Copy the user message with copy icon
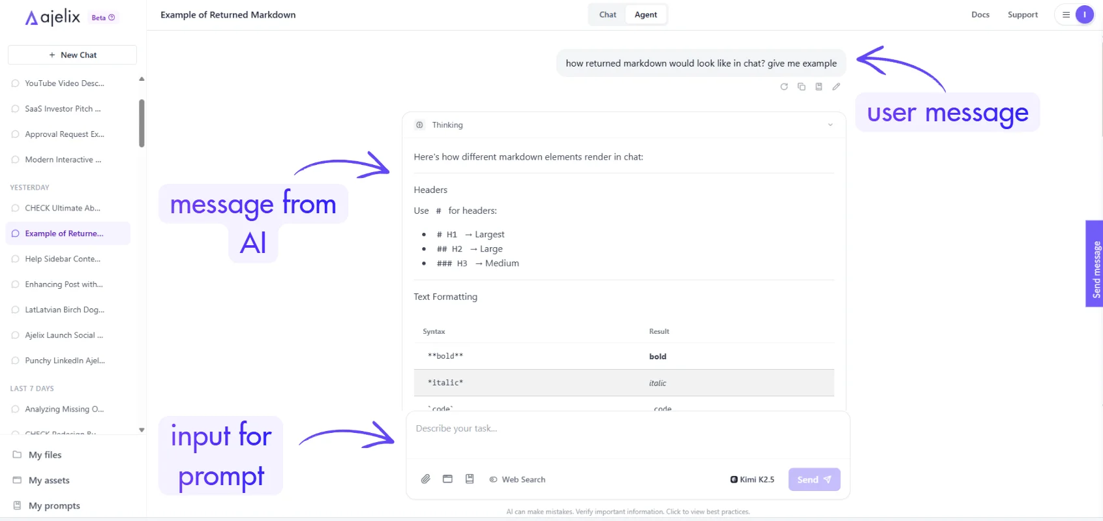Image resolution: width=1103 pixels, height=521 pixels. coord(802,87)
